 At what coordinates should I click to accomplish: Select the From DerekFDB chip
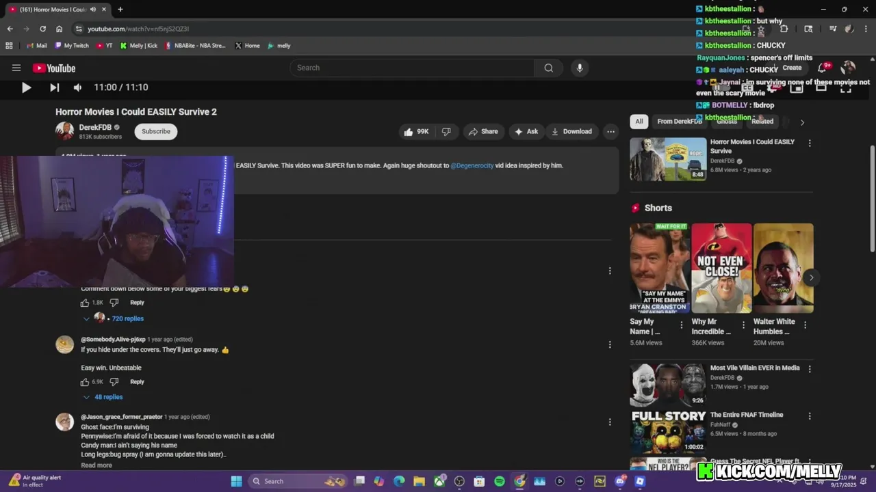[680, 122]
